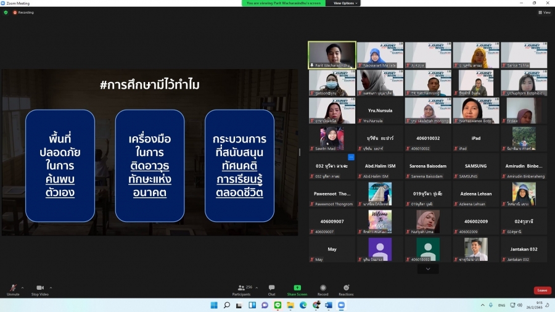The height and width of the screenshot is (312, 555).
Task: Open the Reactions menu
Action: pos(346,289)
